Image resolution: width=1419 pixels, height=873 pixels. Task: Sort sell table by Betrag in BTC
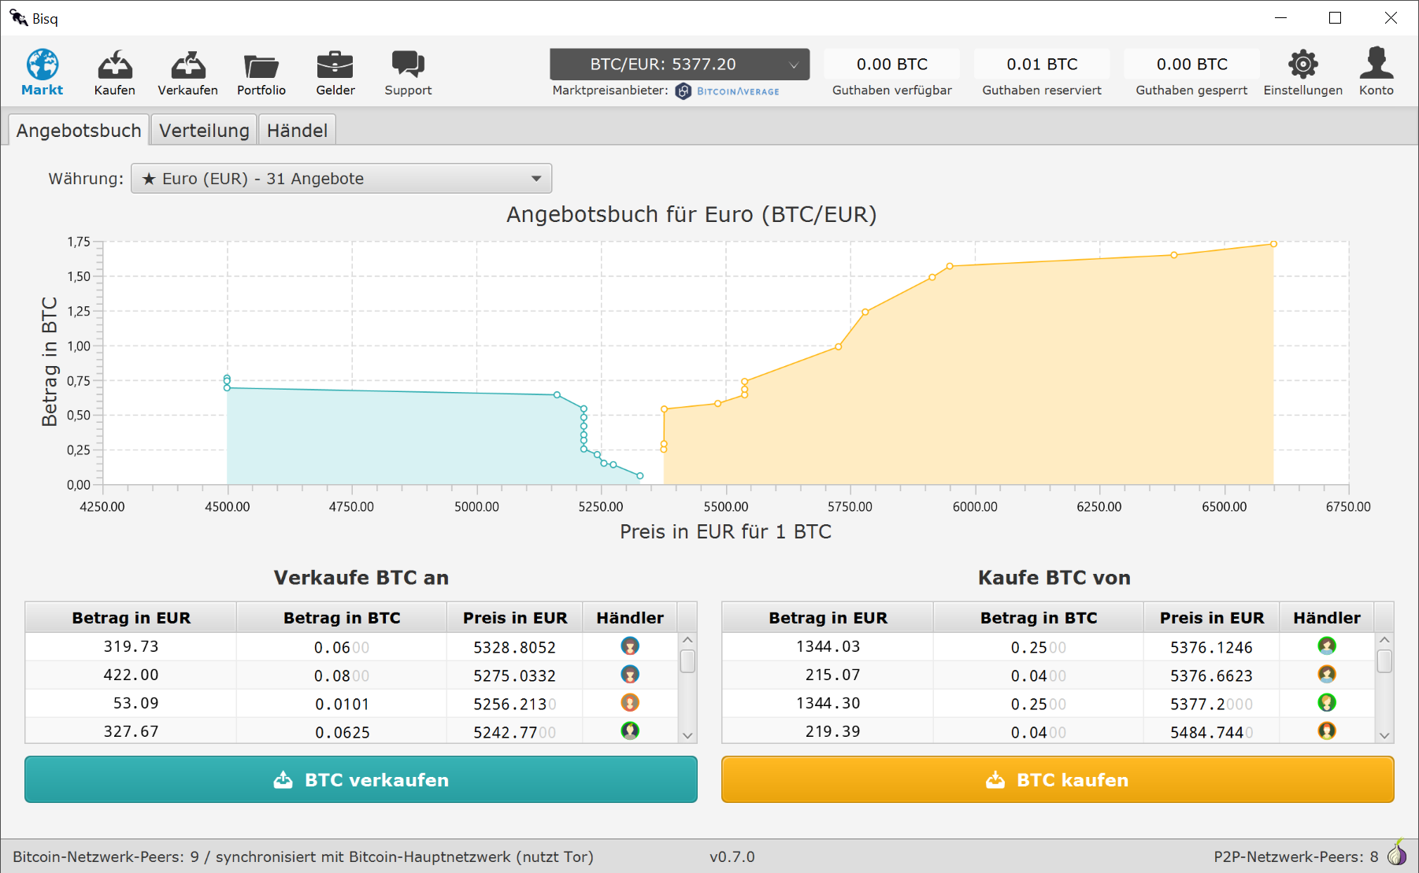tap(342, 618)
